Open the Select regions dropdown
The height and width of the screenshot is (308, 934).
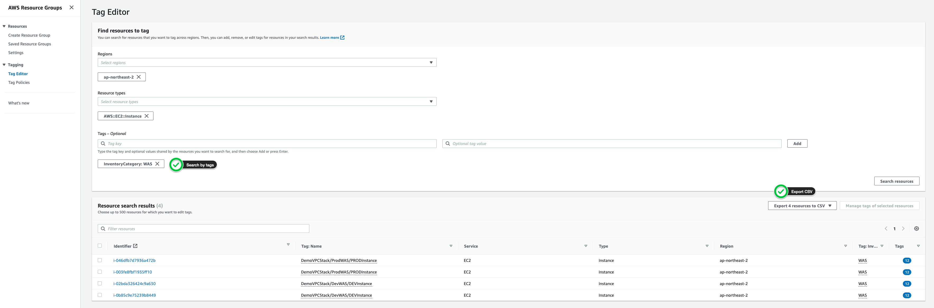click(x=267, y=62)
